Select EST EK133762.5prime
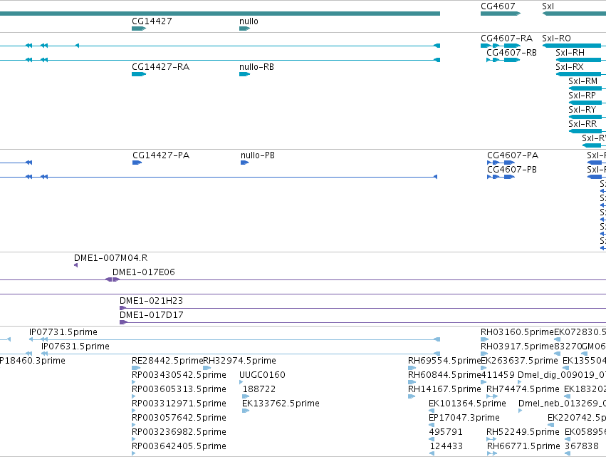The height and width of the screenshot is (457, 606). click(x=281, y=404)
